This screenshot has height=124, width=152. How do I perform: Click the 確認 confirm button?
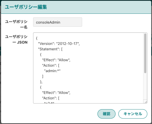tap(106, 114)
